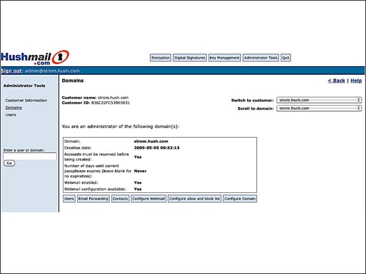Focus the user or domain input field
This screenshot has height=274, width=366.
(x=30, y=156)
